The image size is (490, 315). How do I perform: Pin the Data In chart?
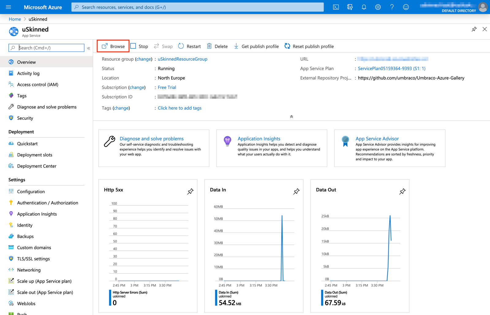click(x=296, y=191)
